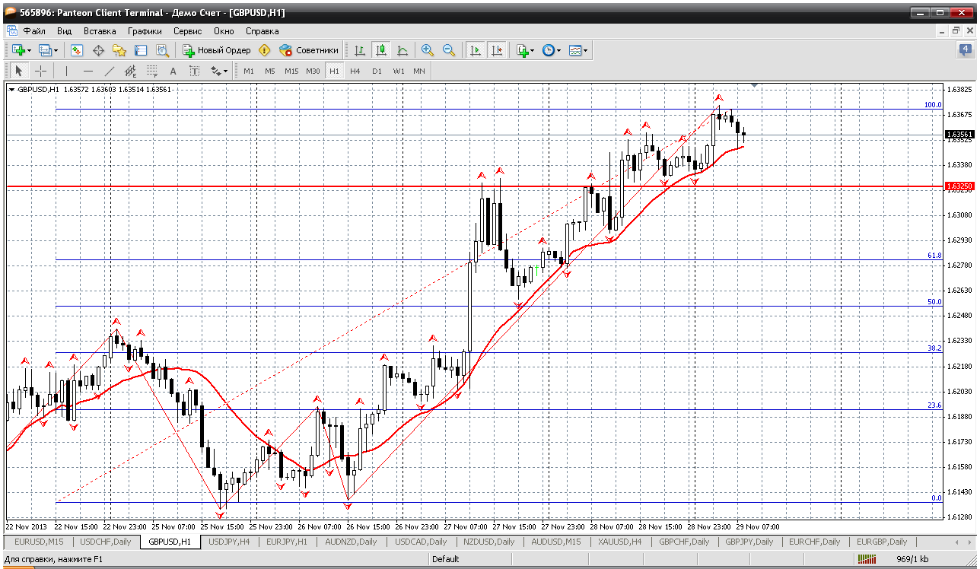Switch timeframe to MN

[419, 71]
